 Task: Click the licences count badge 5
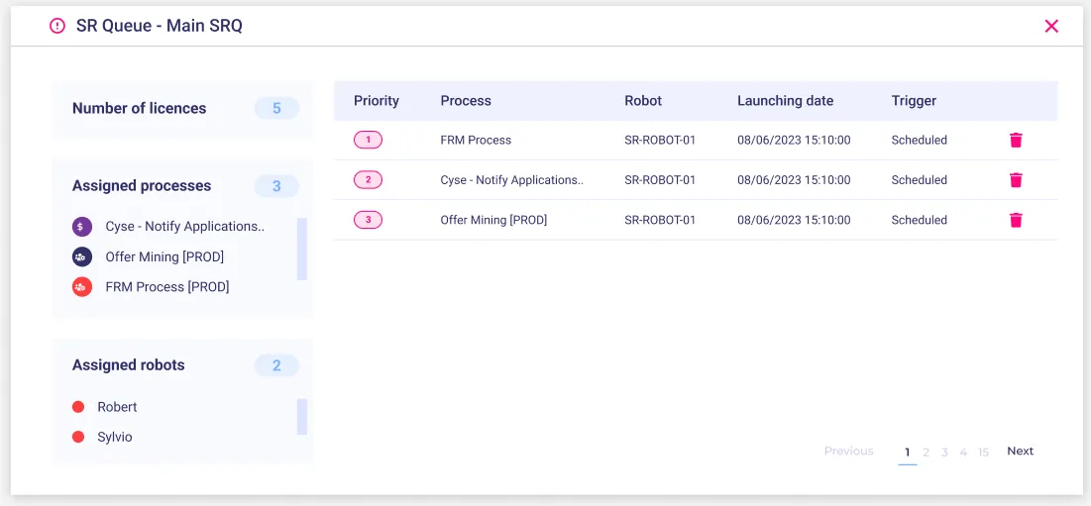coord(276,109)
